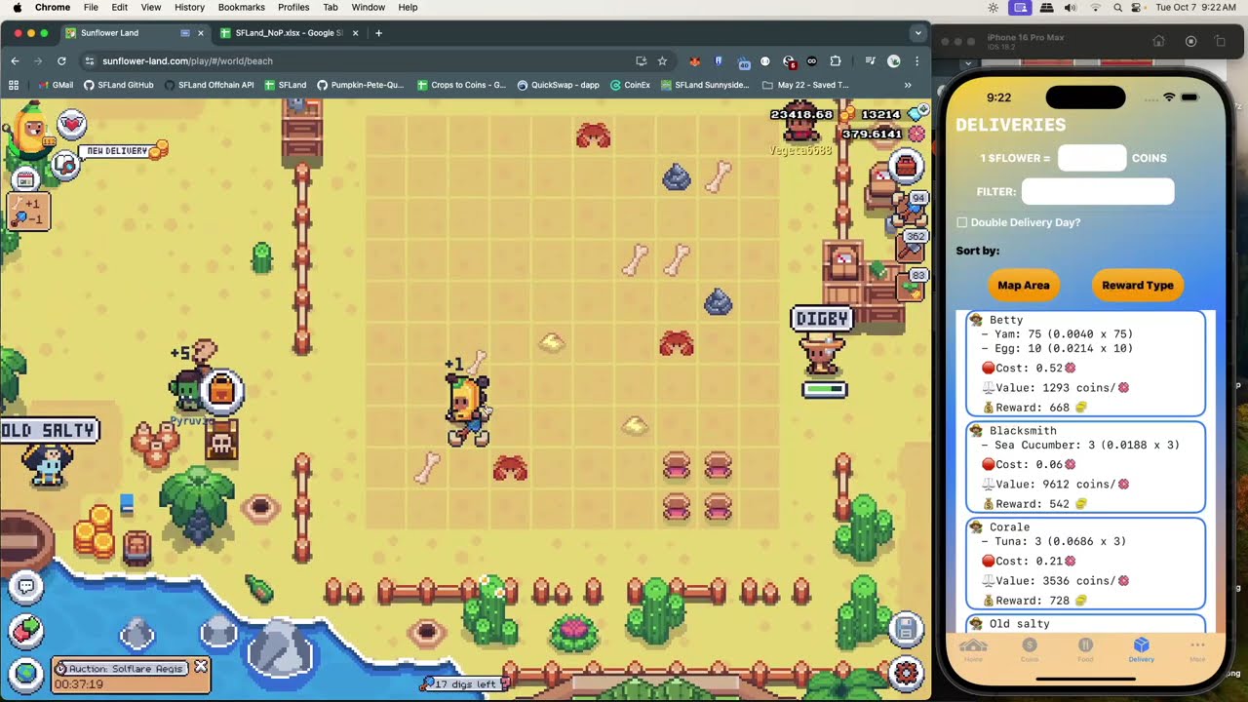Select the Betty delivery card
Image resolution: width=1248 pixels, height=702 pixels.
(1085, 364)
